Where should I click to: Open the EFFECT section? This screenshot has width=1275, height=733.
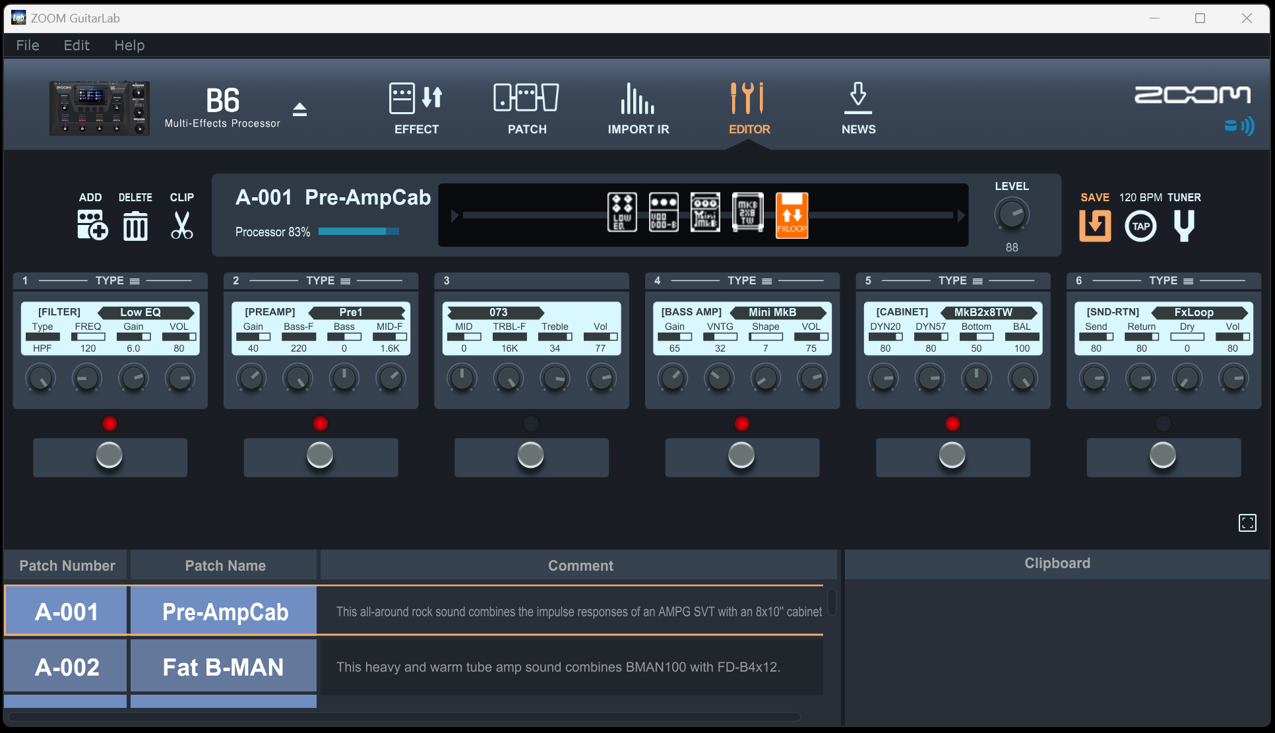(416, 108)
